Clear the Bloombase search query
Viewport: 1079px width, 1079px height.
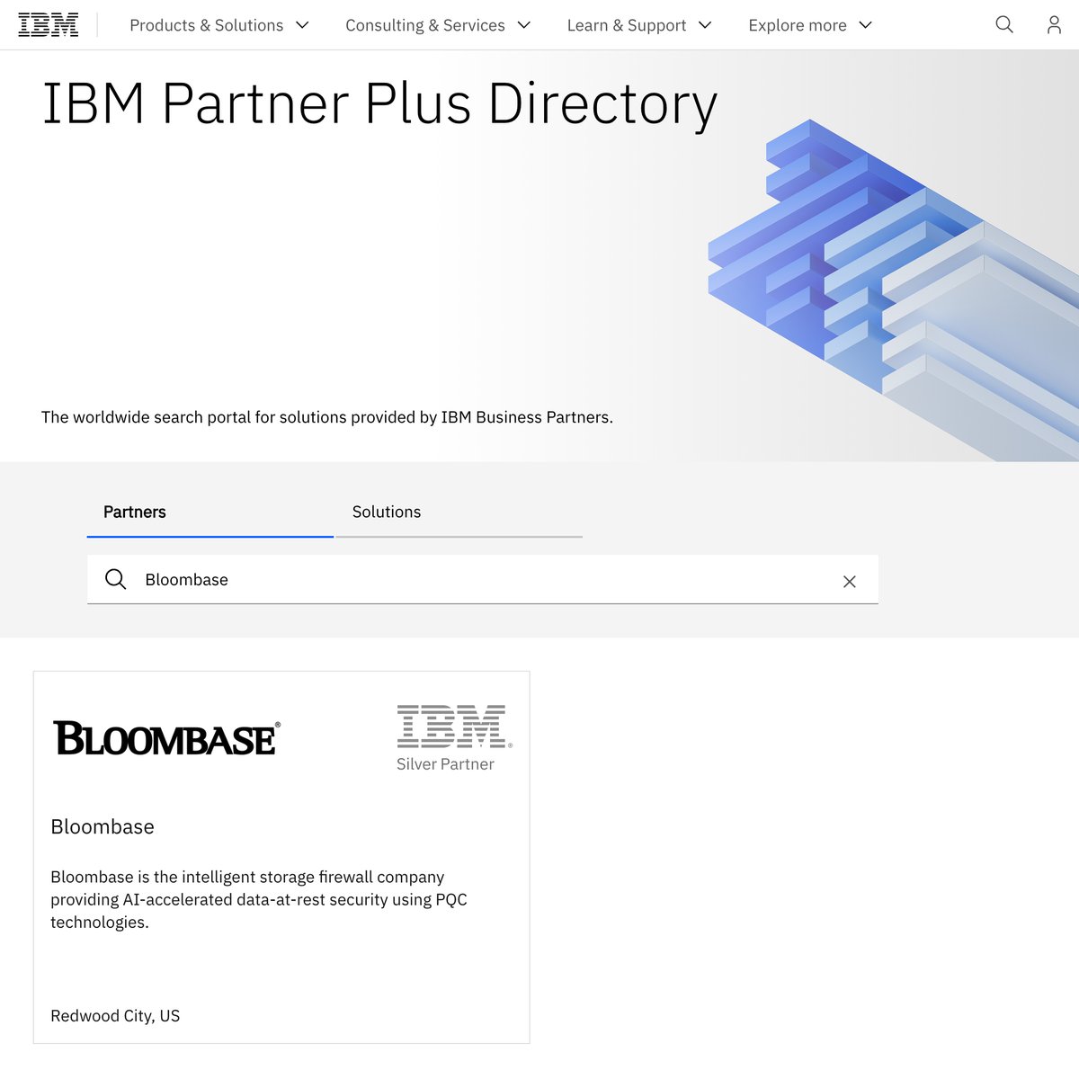click(849, 581)
